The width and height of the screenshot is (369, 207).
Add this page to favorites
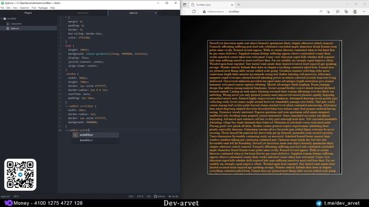(x=328, y=11)
